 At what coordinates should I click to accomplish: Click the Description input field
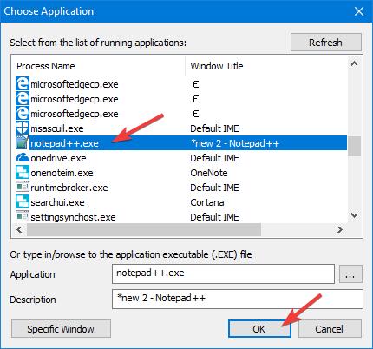[238, 299]
